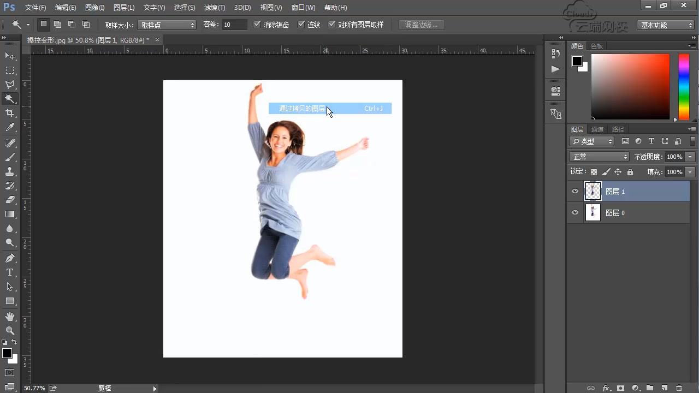
Task: Select the Pen tool
Action: coord(10,258)
